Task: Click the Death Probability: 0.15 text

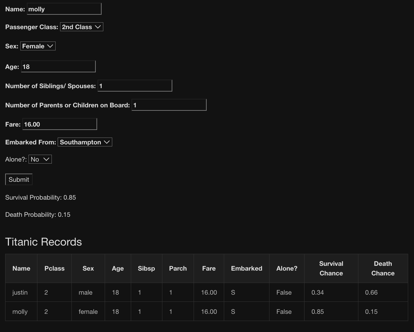Action: (x=38, y=215)
